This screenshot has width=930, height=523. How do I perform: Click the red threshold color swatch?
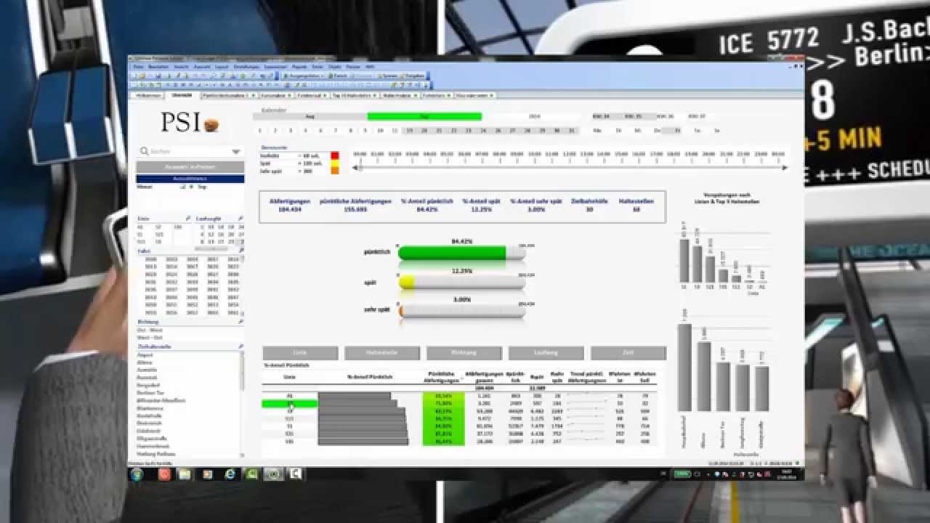(x=335, y=155)
